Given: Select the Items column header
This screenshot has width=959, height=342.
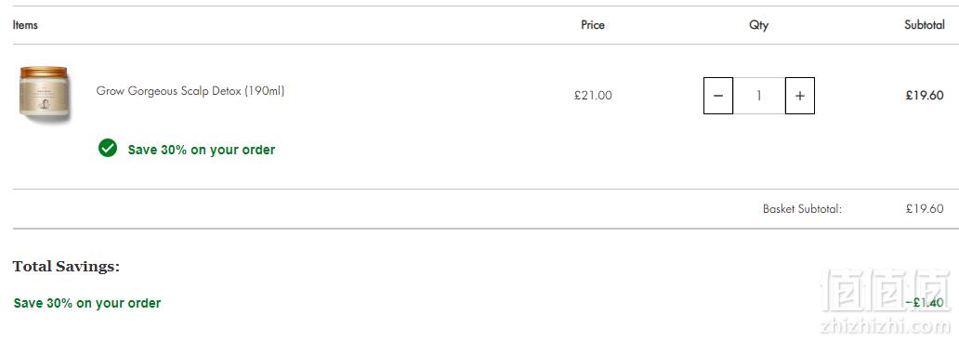Looking at the screenshot, I should 25,25.
